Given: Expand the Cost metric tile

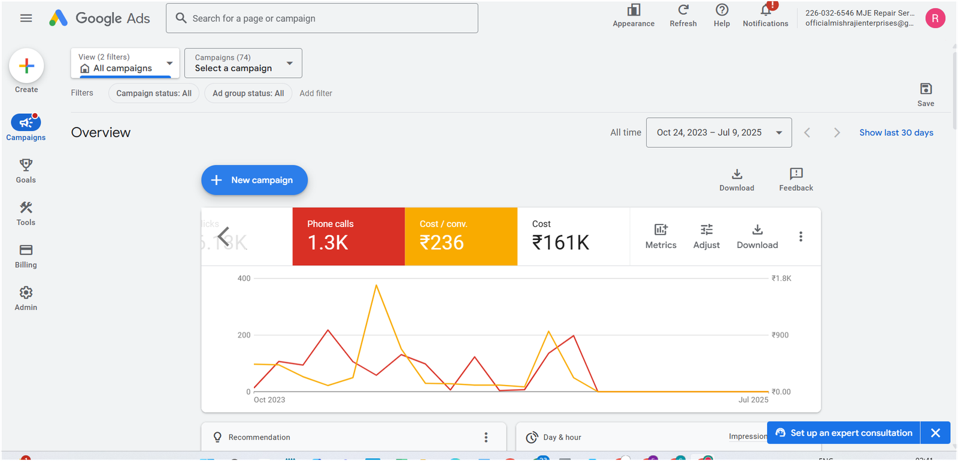Looking at the screenshot, I should 574,236.
